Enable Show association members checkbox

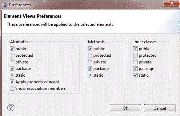coord(12,88)
